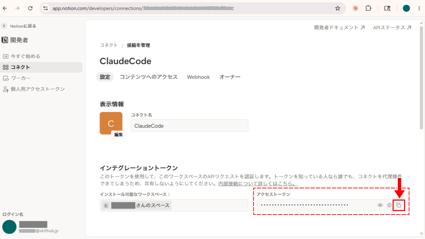Viewport: 425px width, 239px height.
Task: Open APIステータス external link
Action: coord(392,27)
